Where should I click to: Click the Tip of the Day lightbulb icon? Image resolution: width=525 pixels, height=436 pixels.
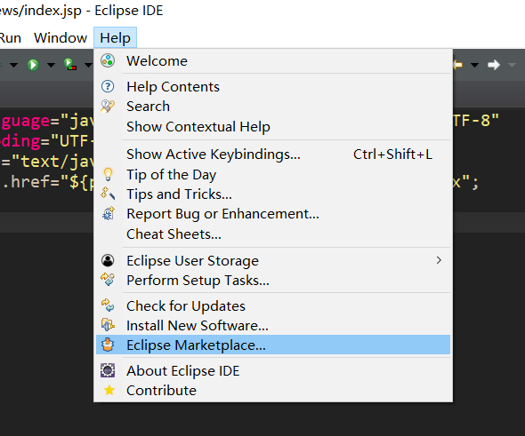coord(108,174)
